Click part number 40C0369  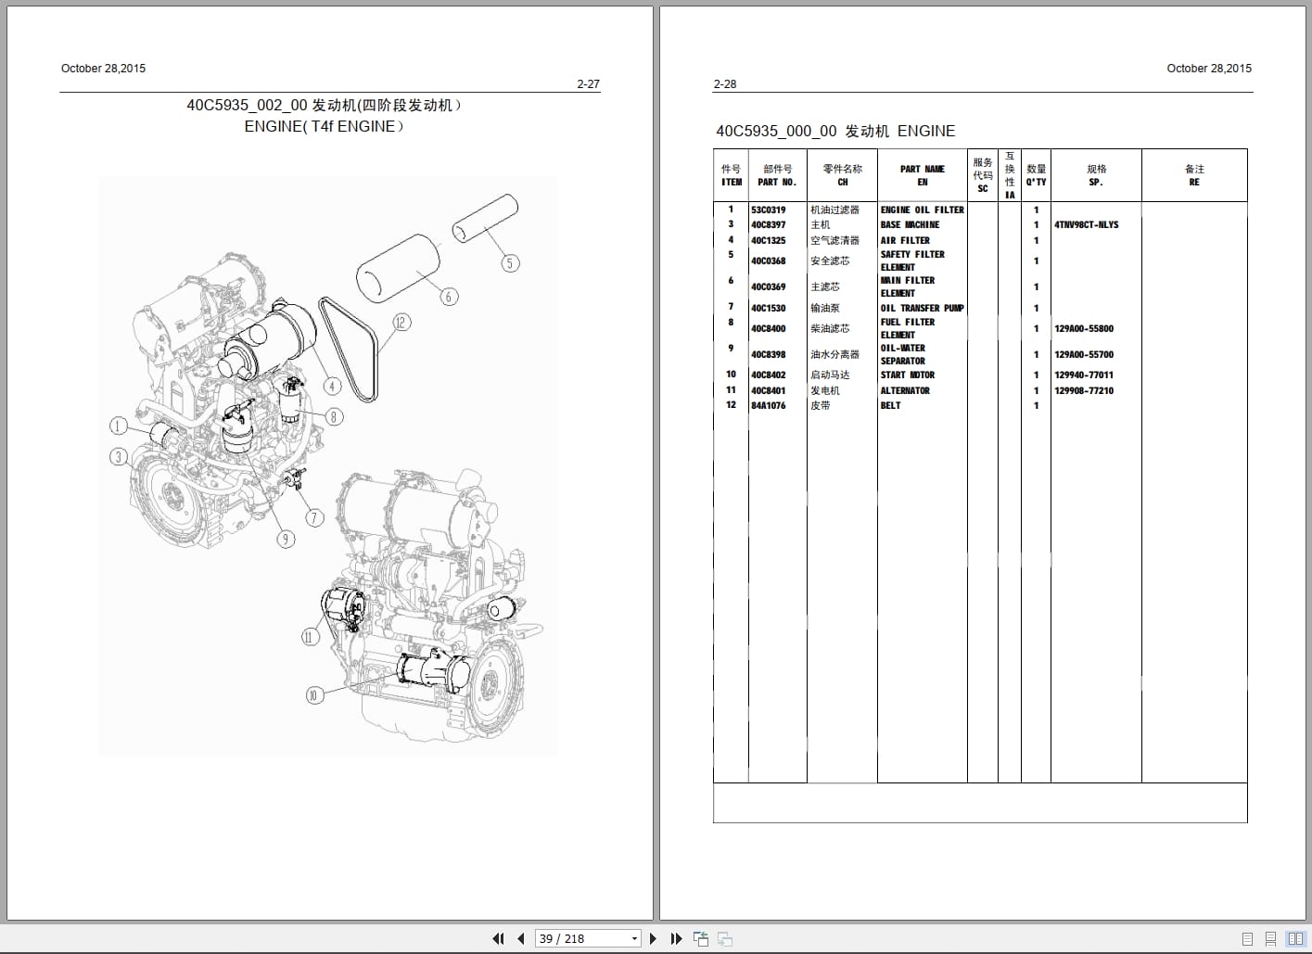(768, 287)
